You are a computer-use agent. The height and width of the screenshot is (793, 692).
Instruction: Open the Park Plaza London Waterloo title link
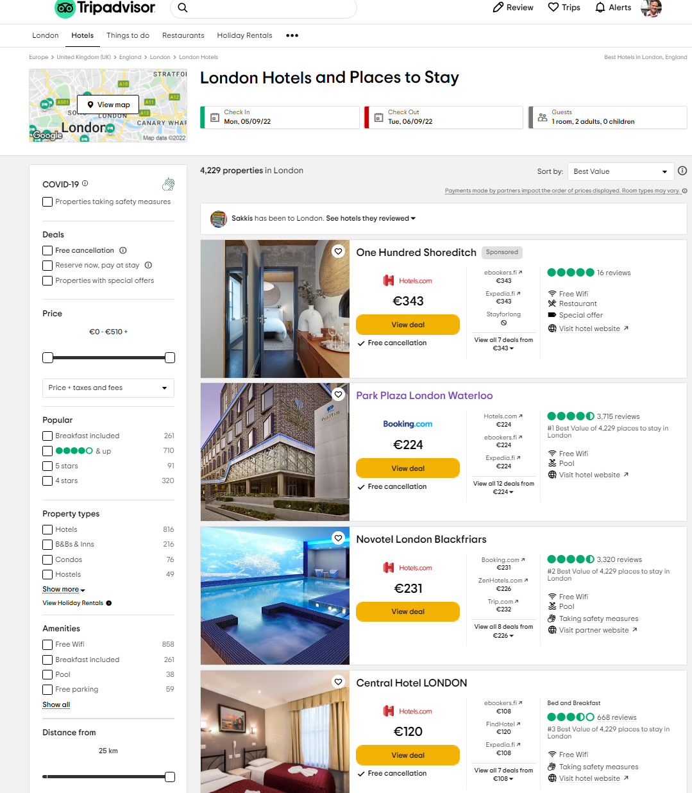(x=425, y=396)
